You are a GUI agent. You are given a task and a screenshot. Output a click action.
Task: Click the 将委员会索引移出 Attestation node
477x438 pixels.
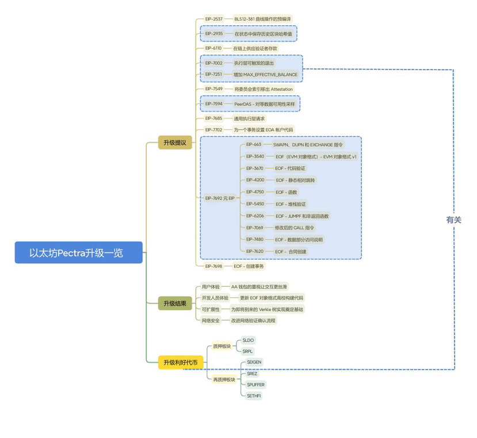pos(264,89)
